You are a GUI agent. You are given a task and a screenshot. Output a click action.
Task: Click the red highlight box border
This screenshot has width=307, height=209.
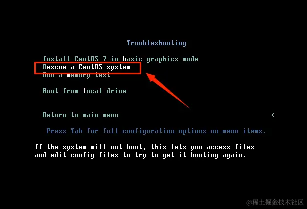click(88, 63)
